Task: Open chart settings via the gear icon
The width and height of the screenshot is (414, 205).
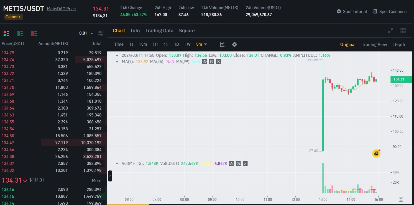Action: pyautogui.click(x=235, y=44)
